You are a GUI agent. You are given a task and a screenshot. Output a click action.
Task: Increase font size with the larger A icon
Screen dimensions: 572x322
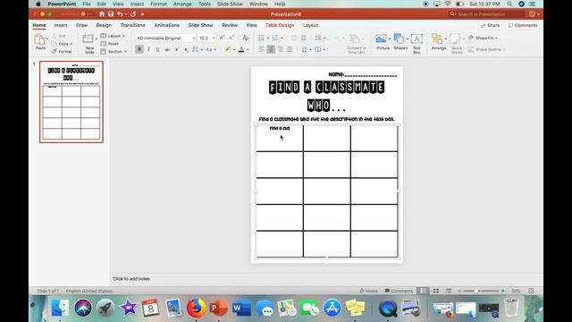222,38
